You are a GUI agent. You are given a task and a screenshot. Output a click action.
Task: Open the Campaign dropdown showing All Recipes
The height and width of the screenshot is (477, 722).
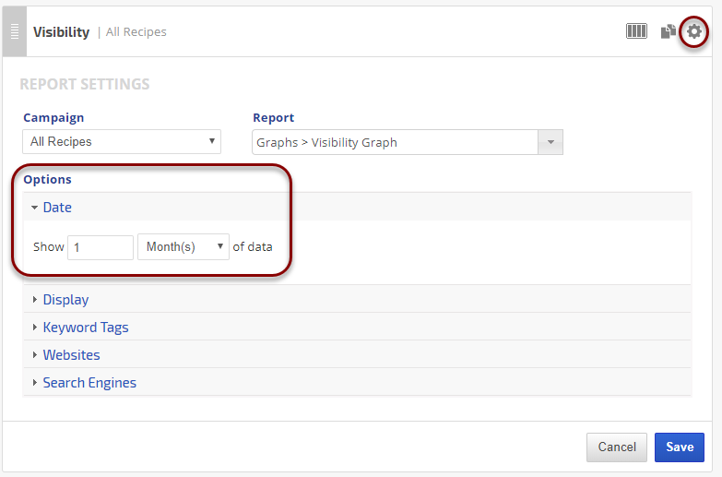pos(122,142)
